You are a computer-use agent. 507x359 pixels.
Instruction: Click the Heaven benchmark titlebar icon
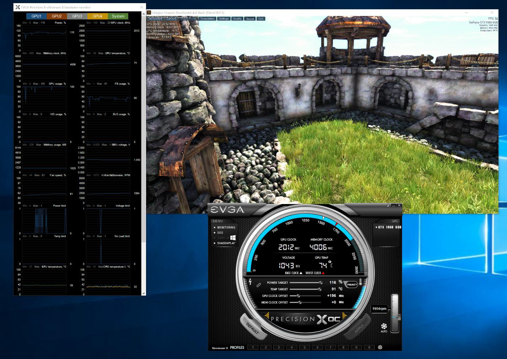149,12
